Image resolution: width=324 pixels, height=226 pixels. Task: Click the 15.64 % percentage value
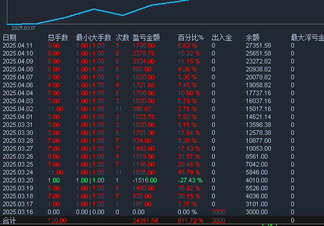point(189,133)
